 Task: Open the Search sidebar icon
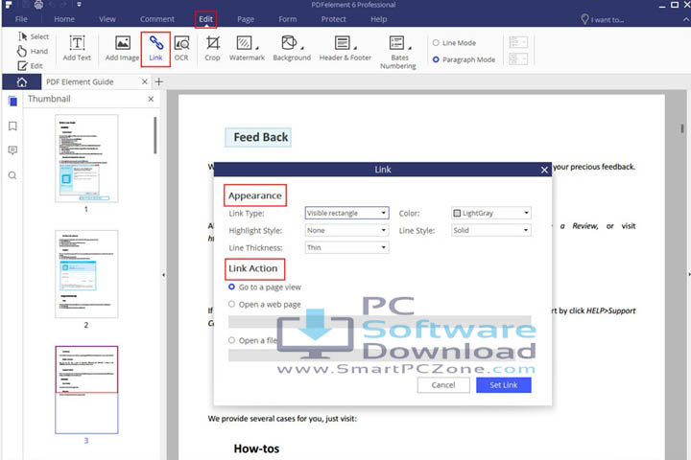tap(12, 175)
